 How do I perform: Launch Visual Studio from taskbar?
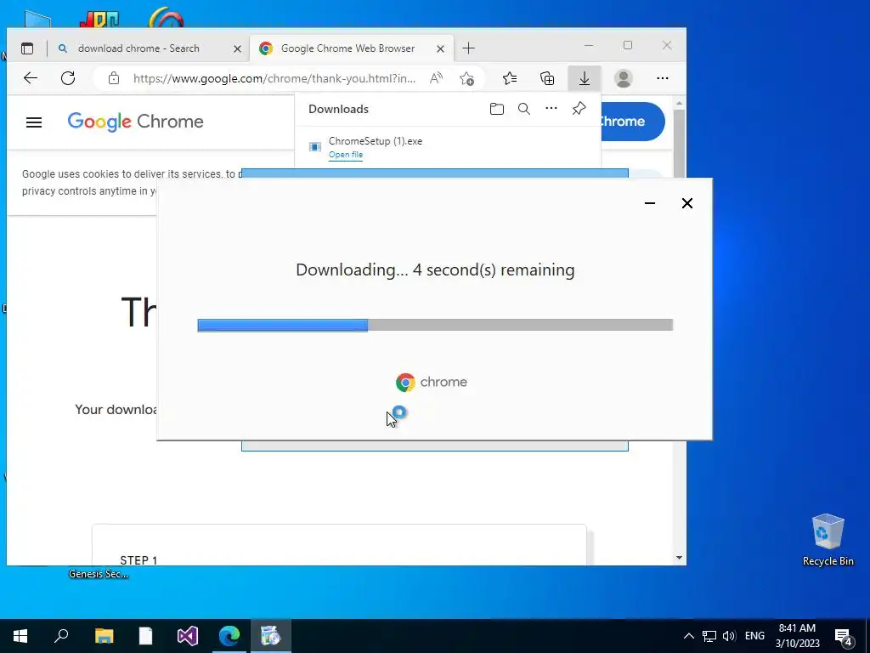188,636
